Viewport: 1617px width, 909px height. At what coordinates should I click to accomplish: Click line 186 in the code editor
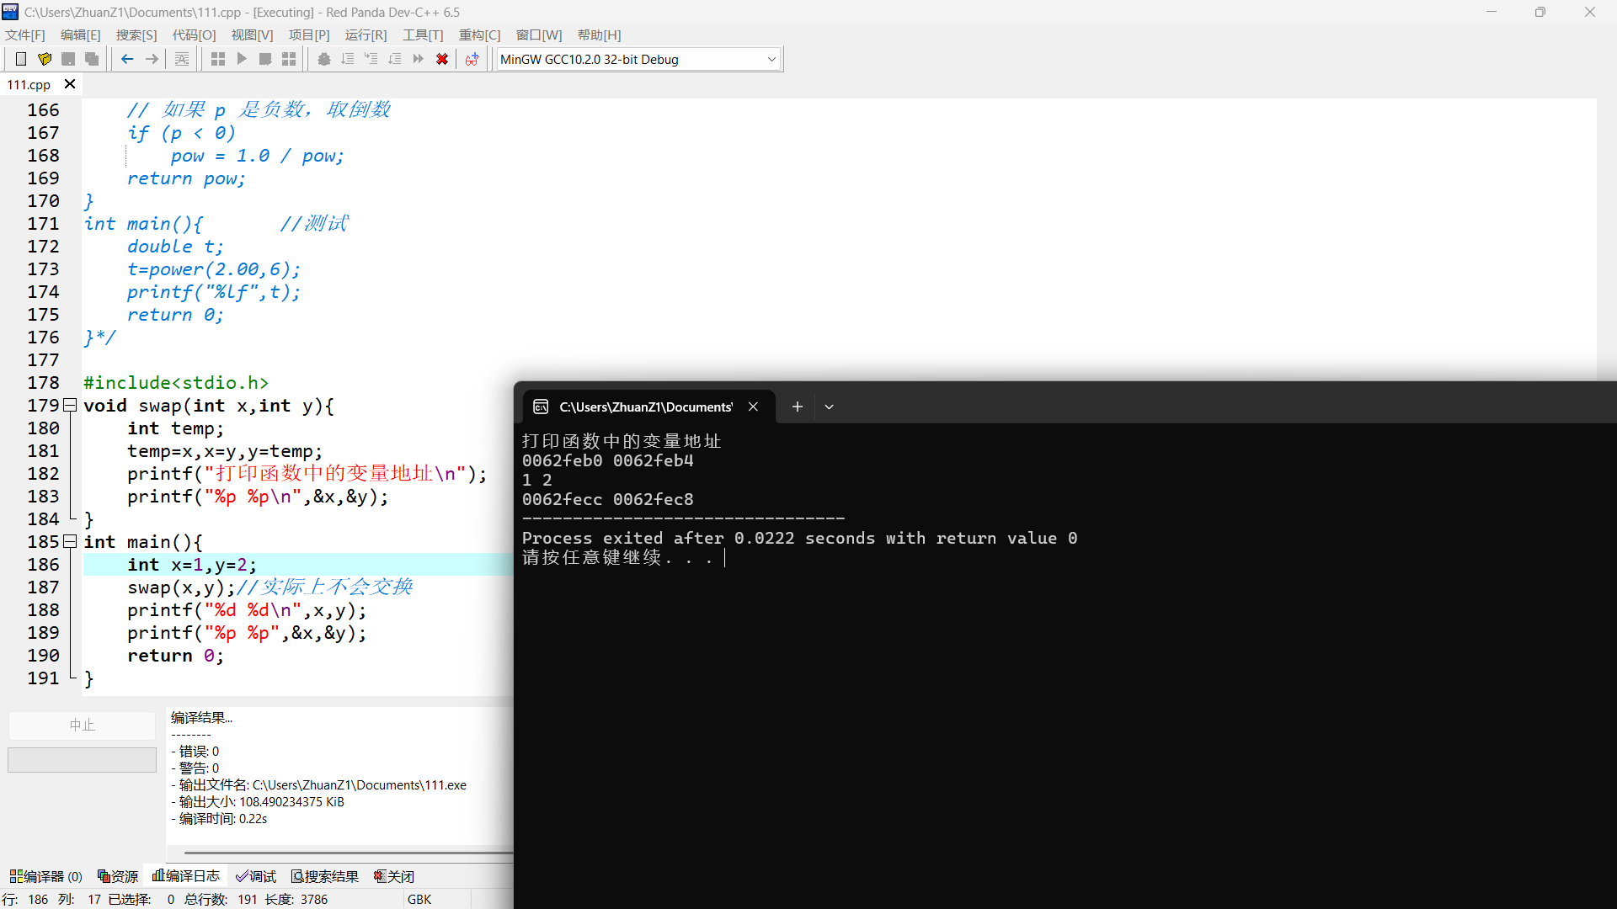(295, 565)
